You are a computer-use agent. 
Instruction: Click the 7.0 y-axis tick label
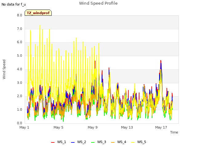tap(20, 29)
